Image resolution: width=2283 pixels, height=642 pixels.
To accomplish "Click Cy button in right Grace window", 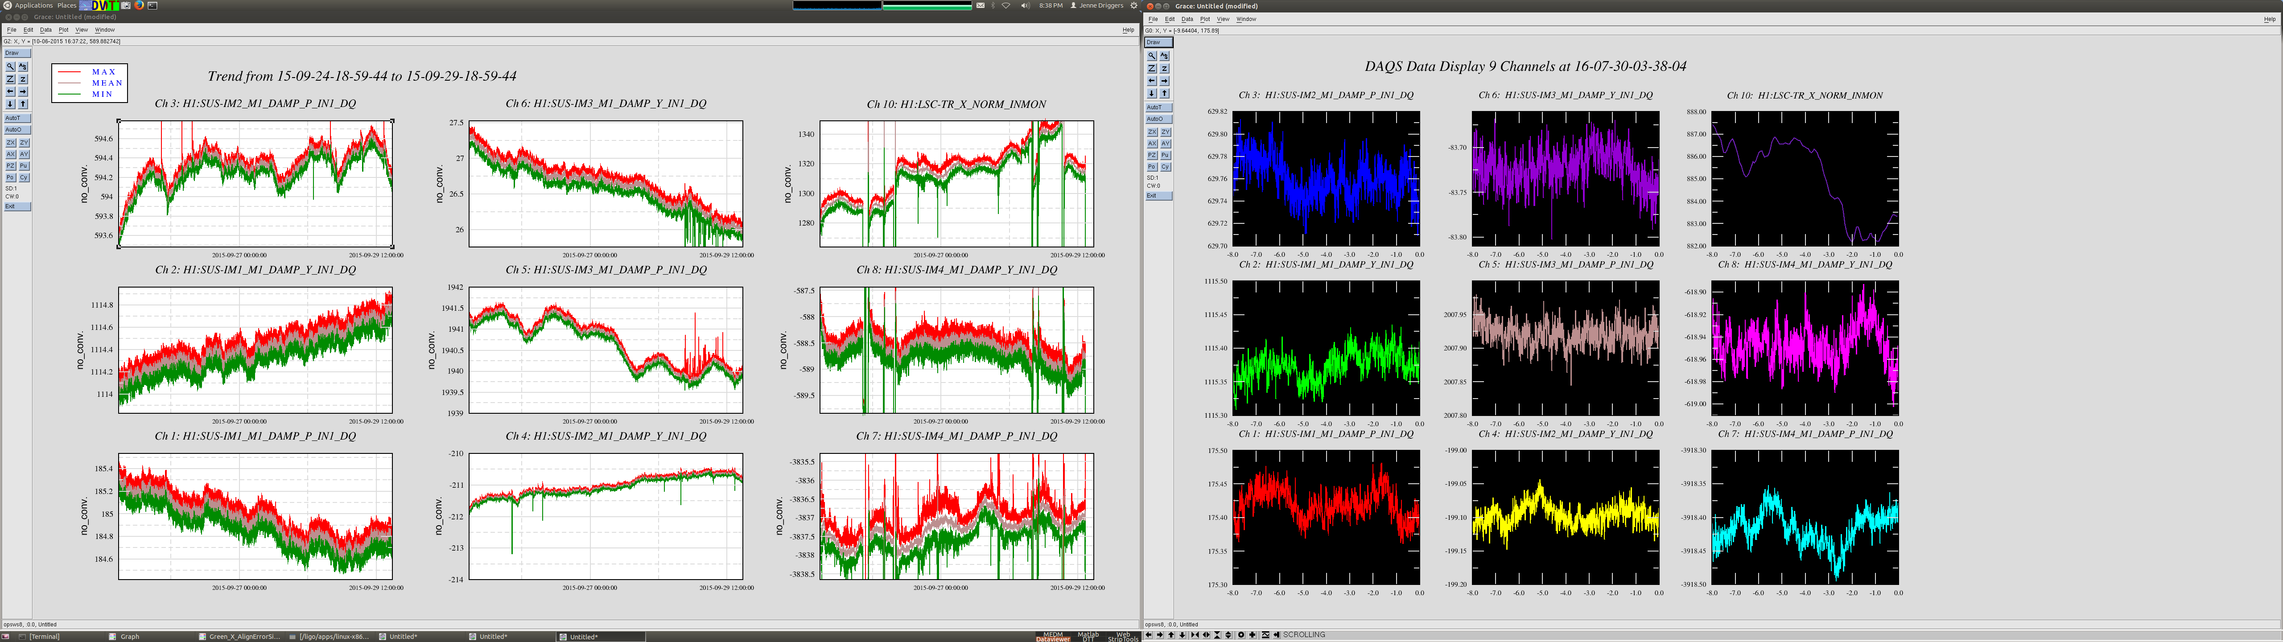I will point(1166,167).
